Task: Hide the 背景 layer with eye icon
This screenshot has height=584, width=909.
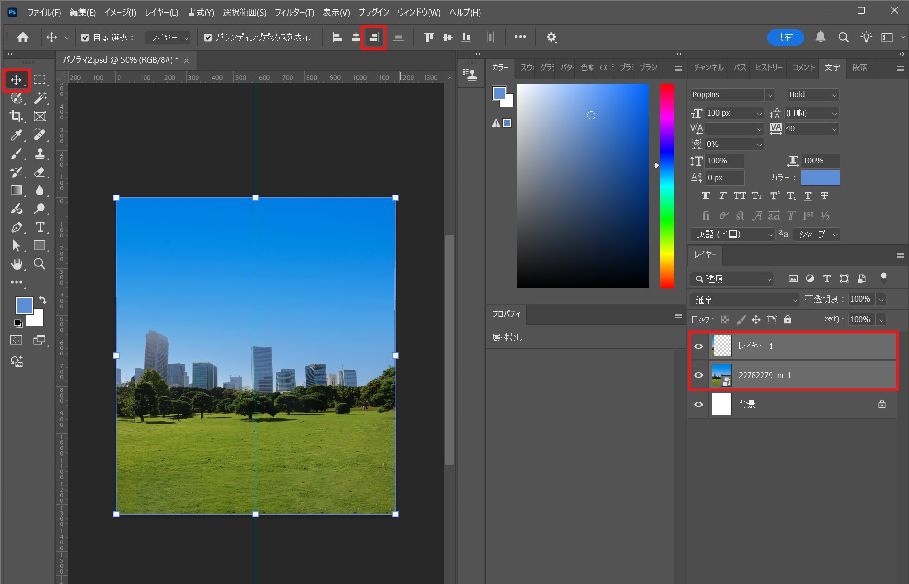Action: 698,405
